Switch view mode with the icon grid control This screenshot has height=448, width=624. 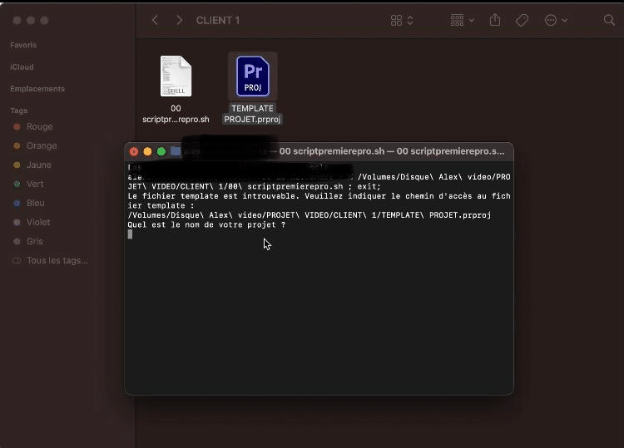402,20
